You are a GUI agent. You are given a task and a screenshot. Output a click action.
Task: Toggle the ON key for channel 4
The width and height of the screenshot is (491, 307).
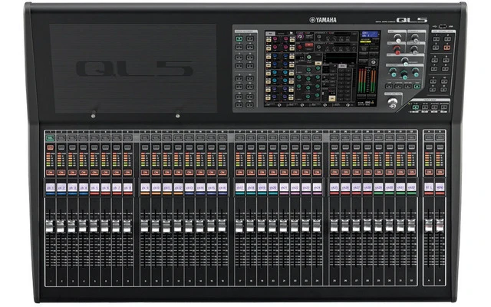click(84, 173)
